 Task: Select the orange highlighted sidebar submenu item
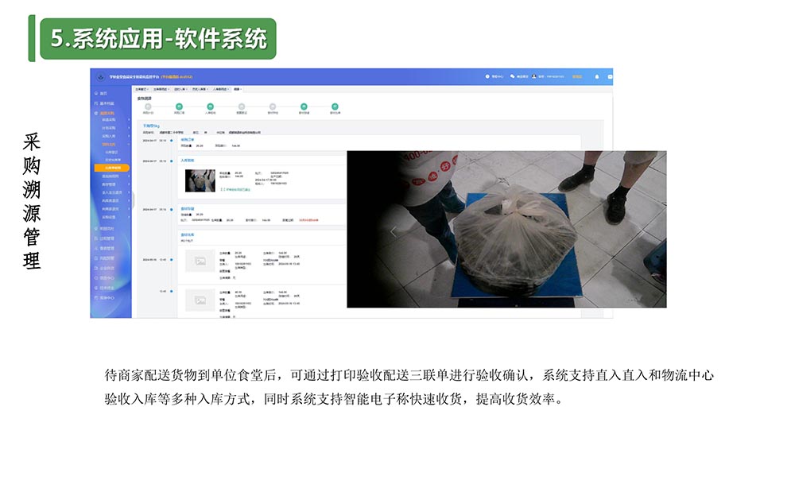click(112, 168)
